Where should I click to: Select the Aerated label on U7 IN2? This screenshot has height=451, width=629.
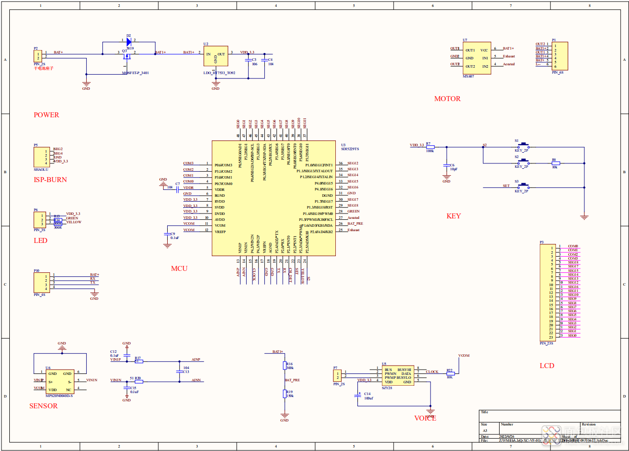tap(509, 64)
